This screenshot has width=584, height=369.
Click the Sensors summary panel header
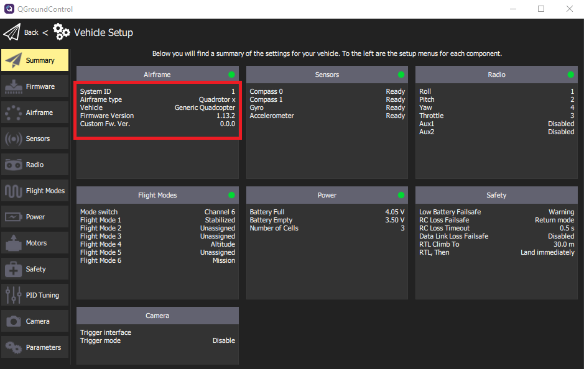pos(327,75)
